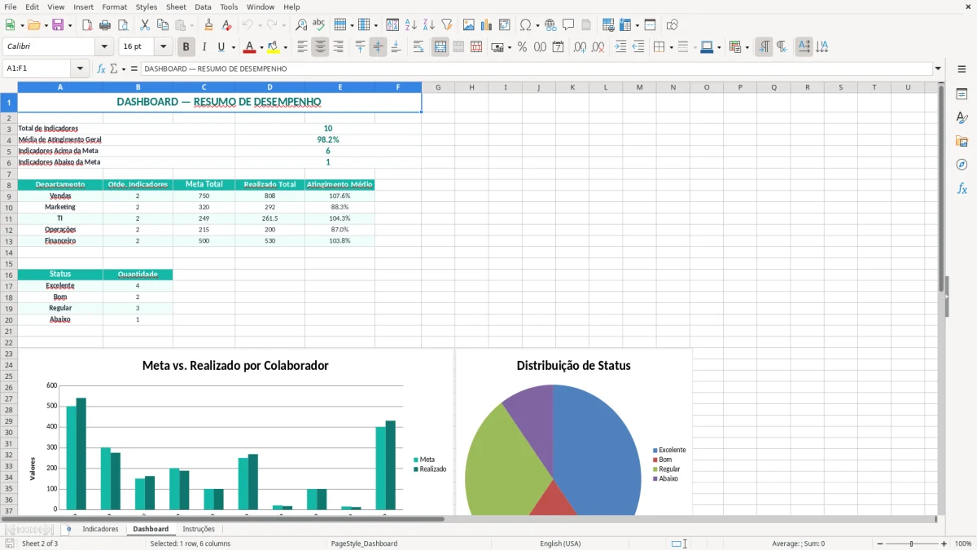Toggle Wrap Text button

click(x=418, y=47)
